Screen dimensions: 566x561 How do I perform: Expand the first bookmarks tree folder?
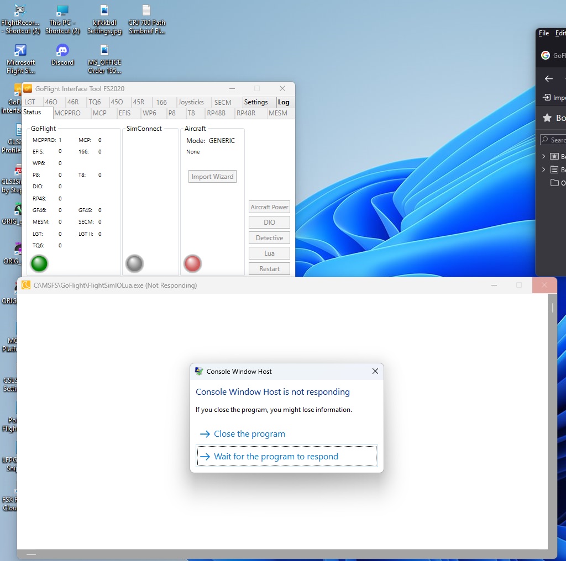coord(544,157)
